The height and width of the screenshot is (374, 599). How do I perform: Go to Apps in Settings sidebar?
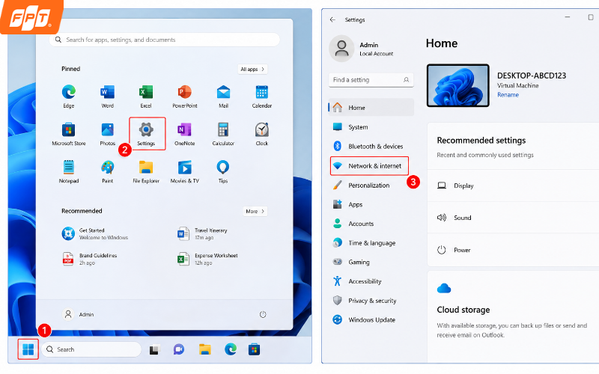point(371,204)
